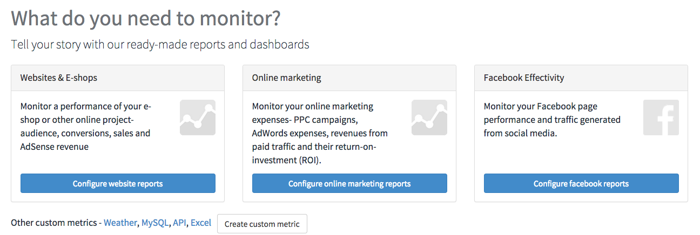This screenshot has height=235, width=700.
Task: Click the PPC campaigns description paragraph
Action: coord(320,133)
